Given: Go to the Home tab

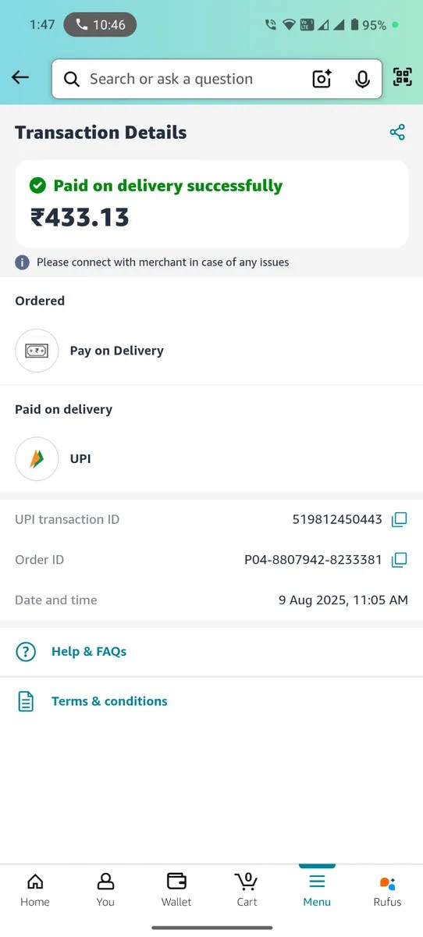Looking at the screenshot, I should [35, 890].
